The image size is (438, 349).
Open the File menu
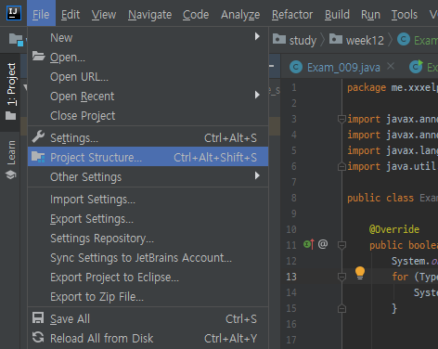pos(41,14)
